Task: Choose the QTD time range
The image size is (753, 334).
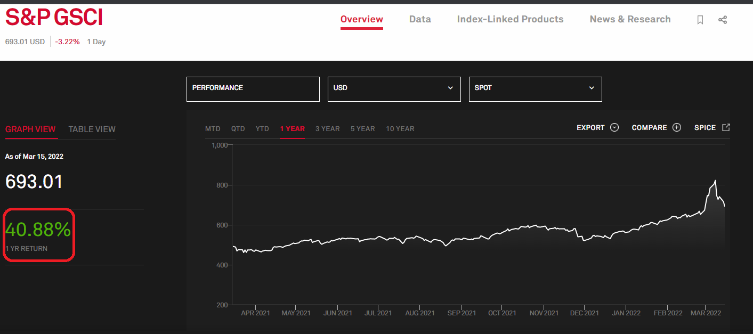Action: pos(238,128)
